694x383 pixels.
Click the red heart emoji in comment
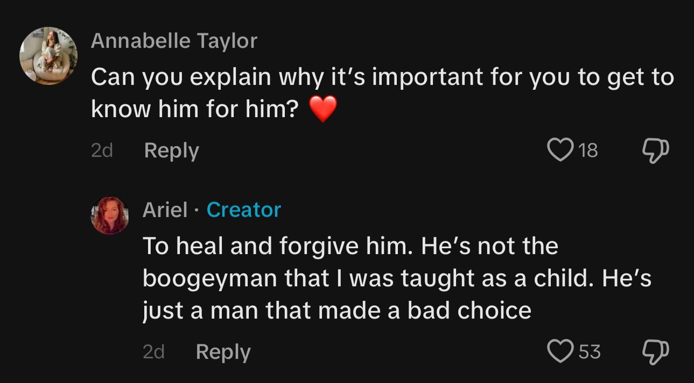323,110
